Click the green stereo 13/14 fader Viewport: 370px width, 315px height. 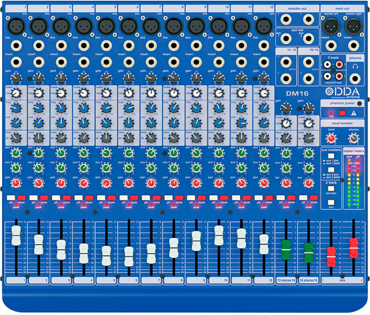(286, 249)
